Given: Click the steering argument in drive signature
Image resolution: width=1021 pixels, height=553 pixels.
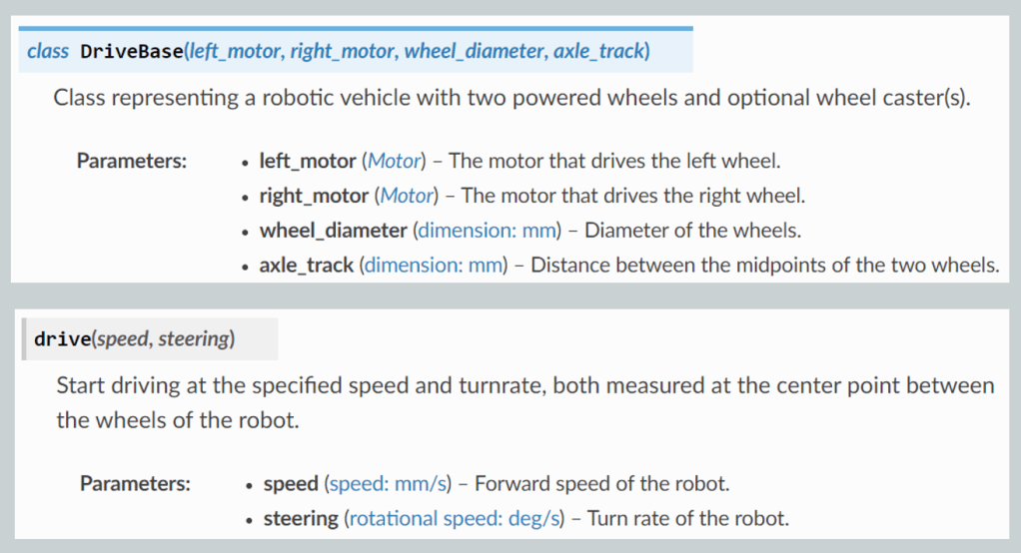Looking at the screenshot, I should 194,339.
